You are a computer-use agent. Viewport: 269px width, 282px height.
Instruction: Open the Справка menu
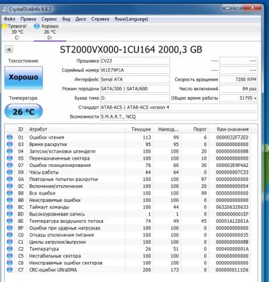click(x=100, y=19)
